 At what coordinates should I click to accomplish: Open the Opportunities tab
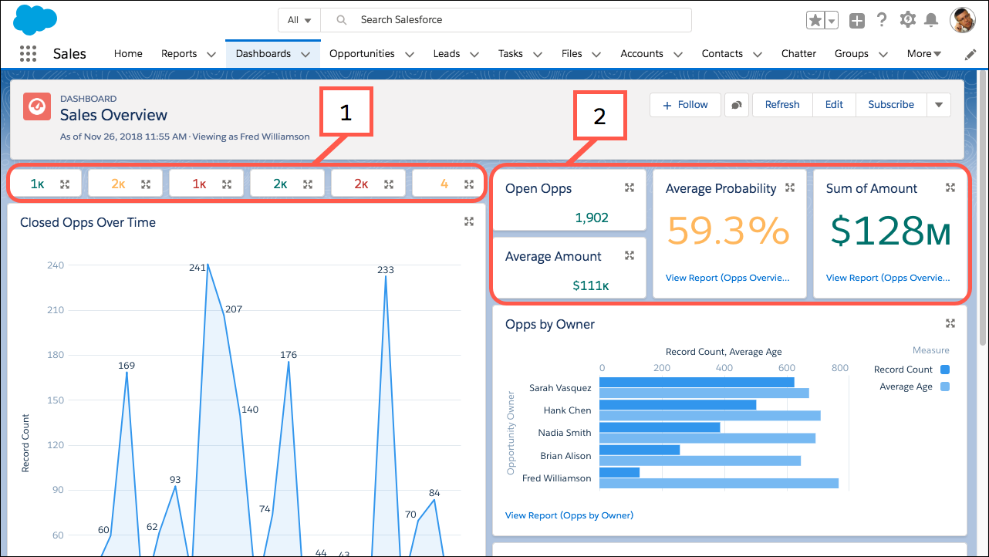point(362,54)
